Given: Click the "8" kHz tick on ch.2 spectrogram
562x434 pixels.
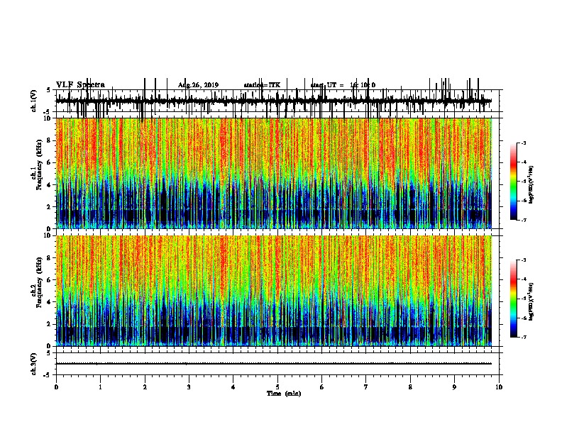Looking at the screenshot, I should (50, 258).
